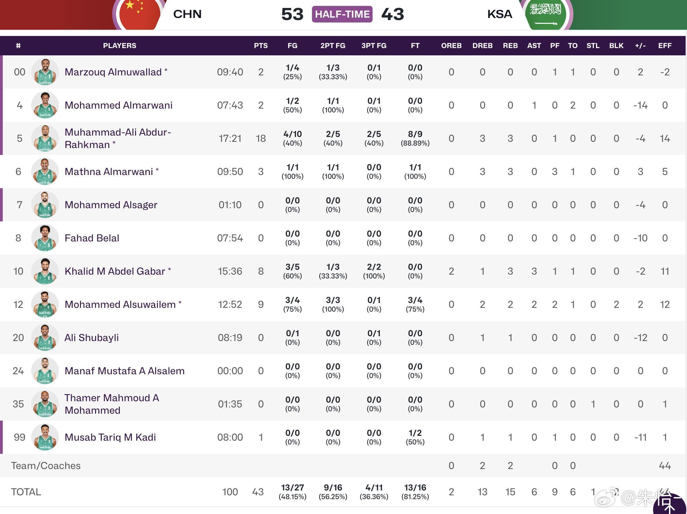
Task: Open Fahad Belal's player photo
Action: (x=45, y=238)
